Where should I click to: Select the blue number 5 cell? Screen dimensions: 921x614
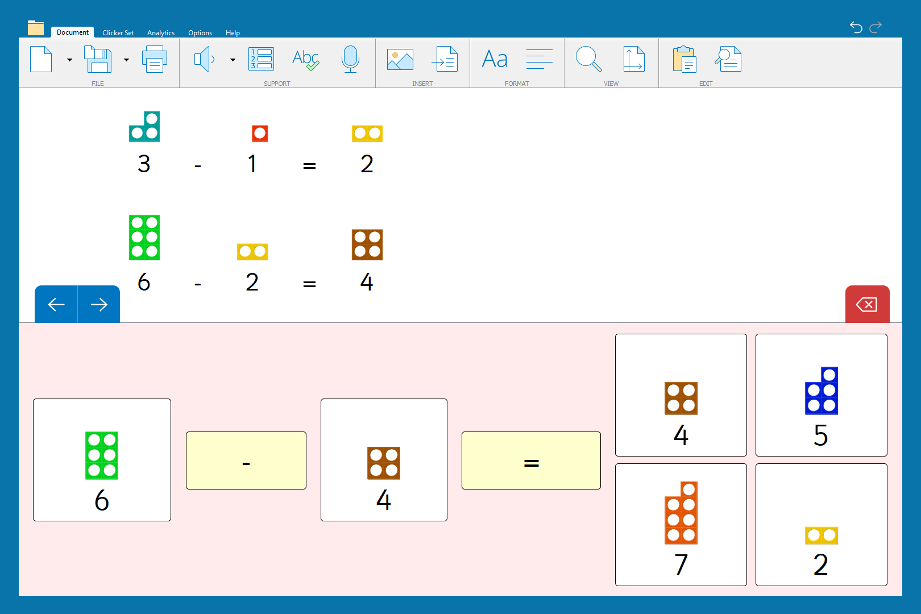(x=821, y=395)
